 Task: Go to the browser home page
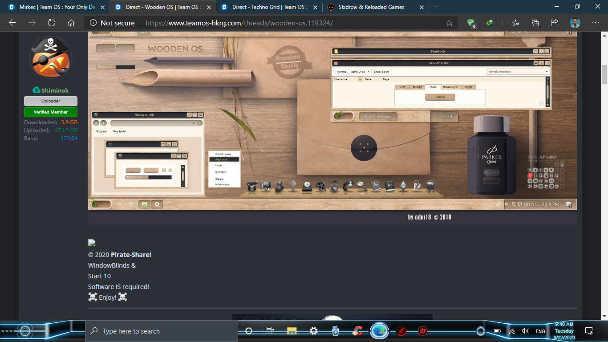click(x=71, y=23)
